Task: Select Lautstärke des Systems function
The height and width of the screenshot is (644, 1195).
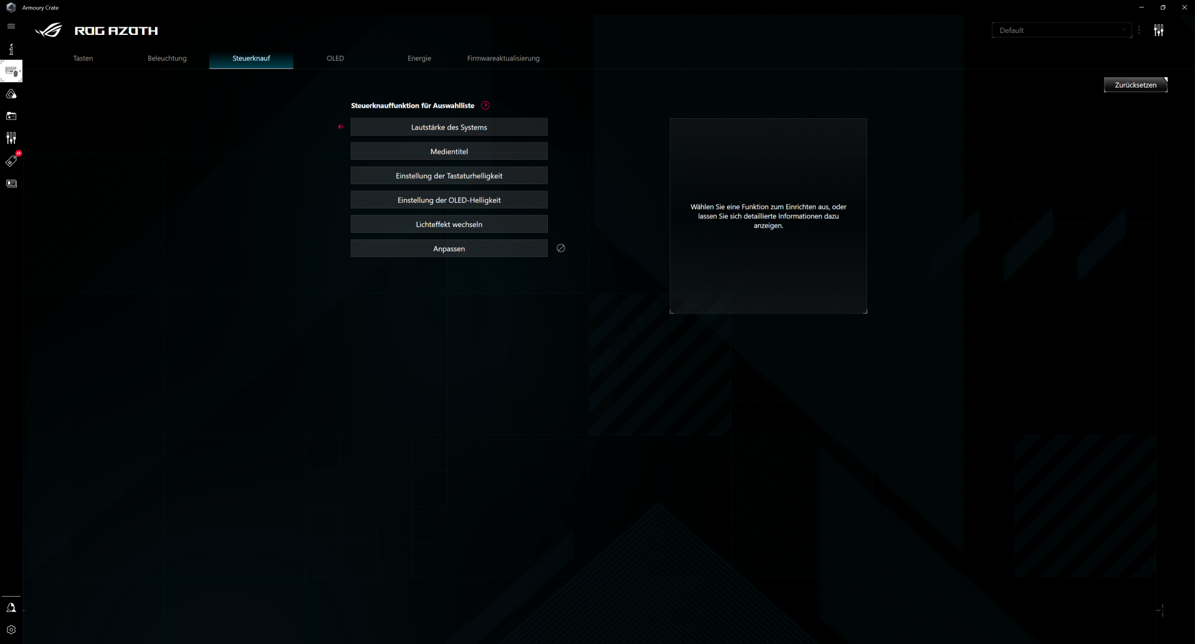Action: tap(449, 127)
